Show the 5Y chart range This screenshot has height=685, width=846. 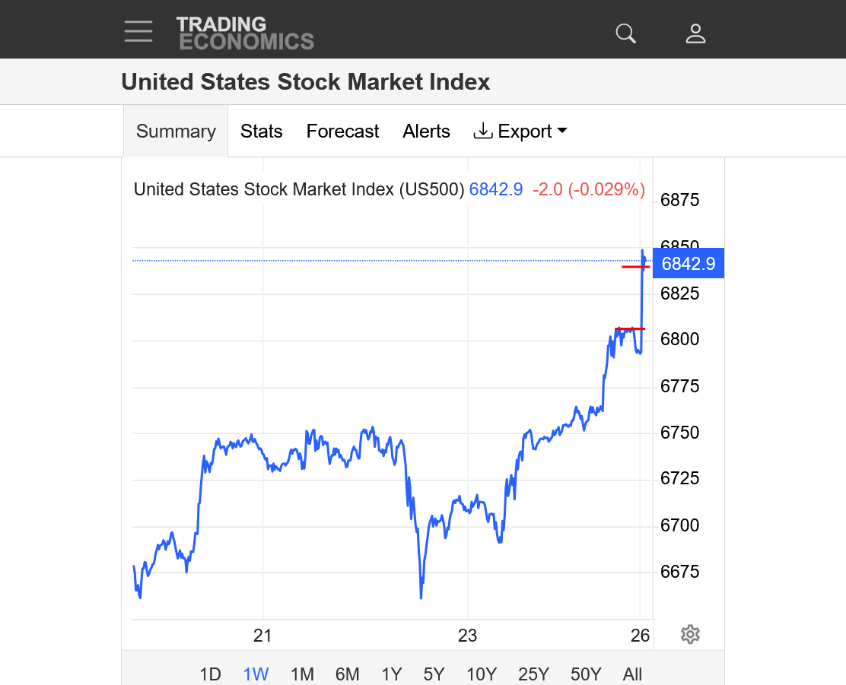(434, 674)
